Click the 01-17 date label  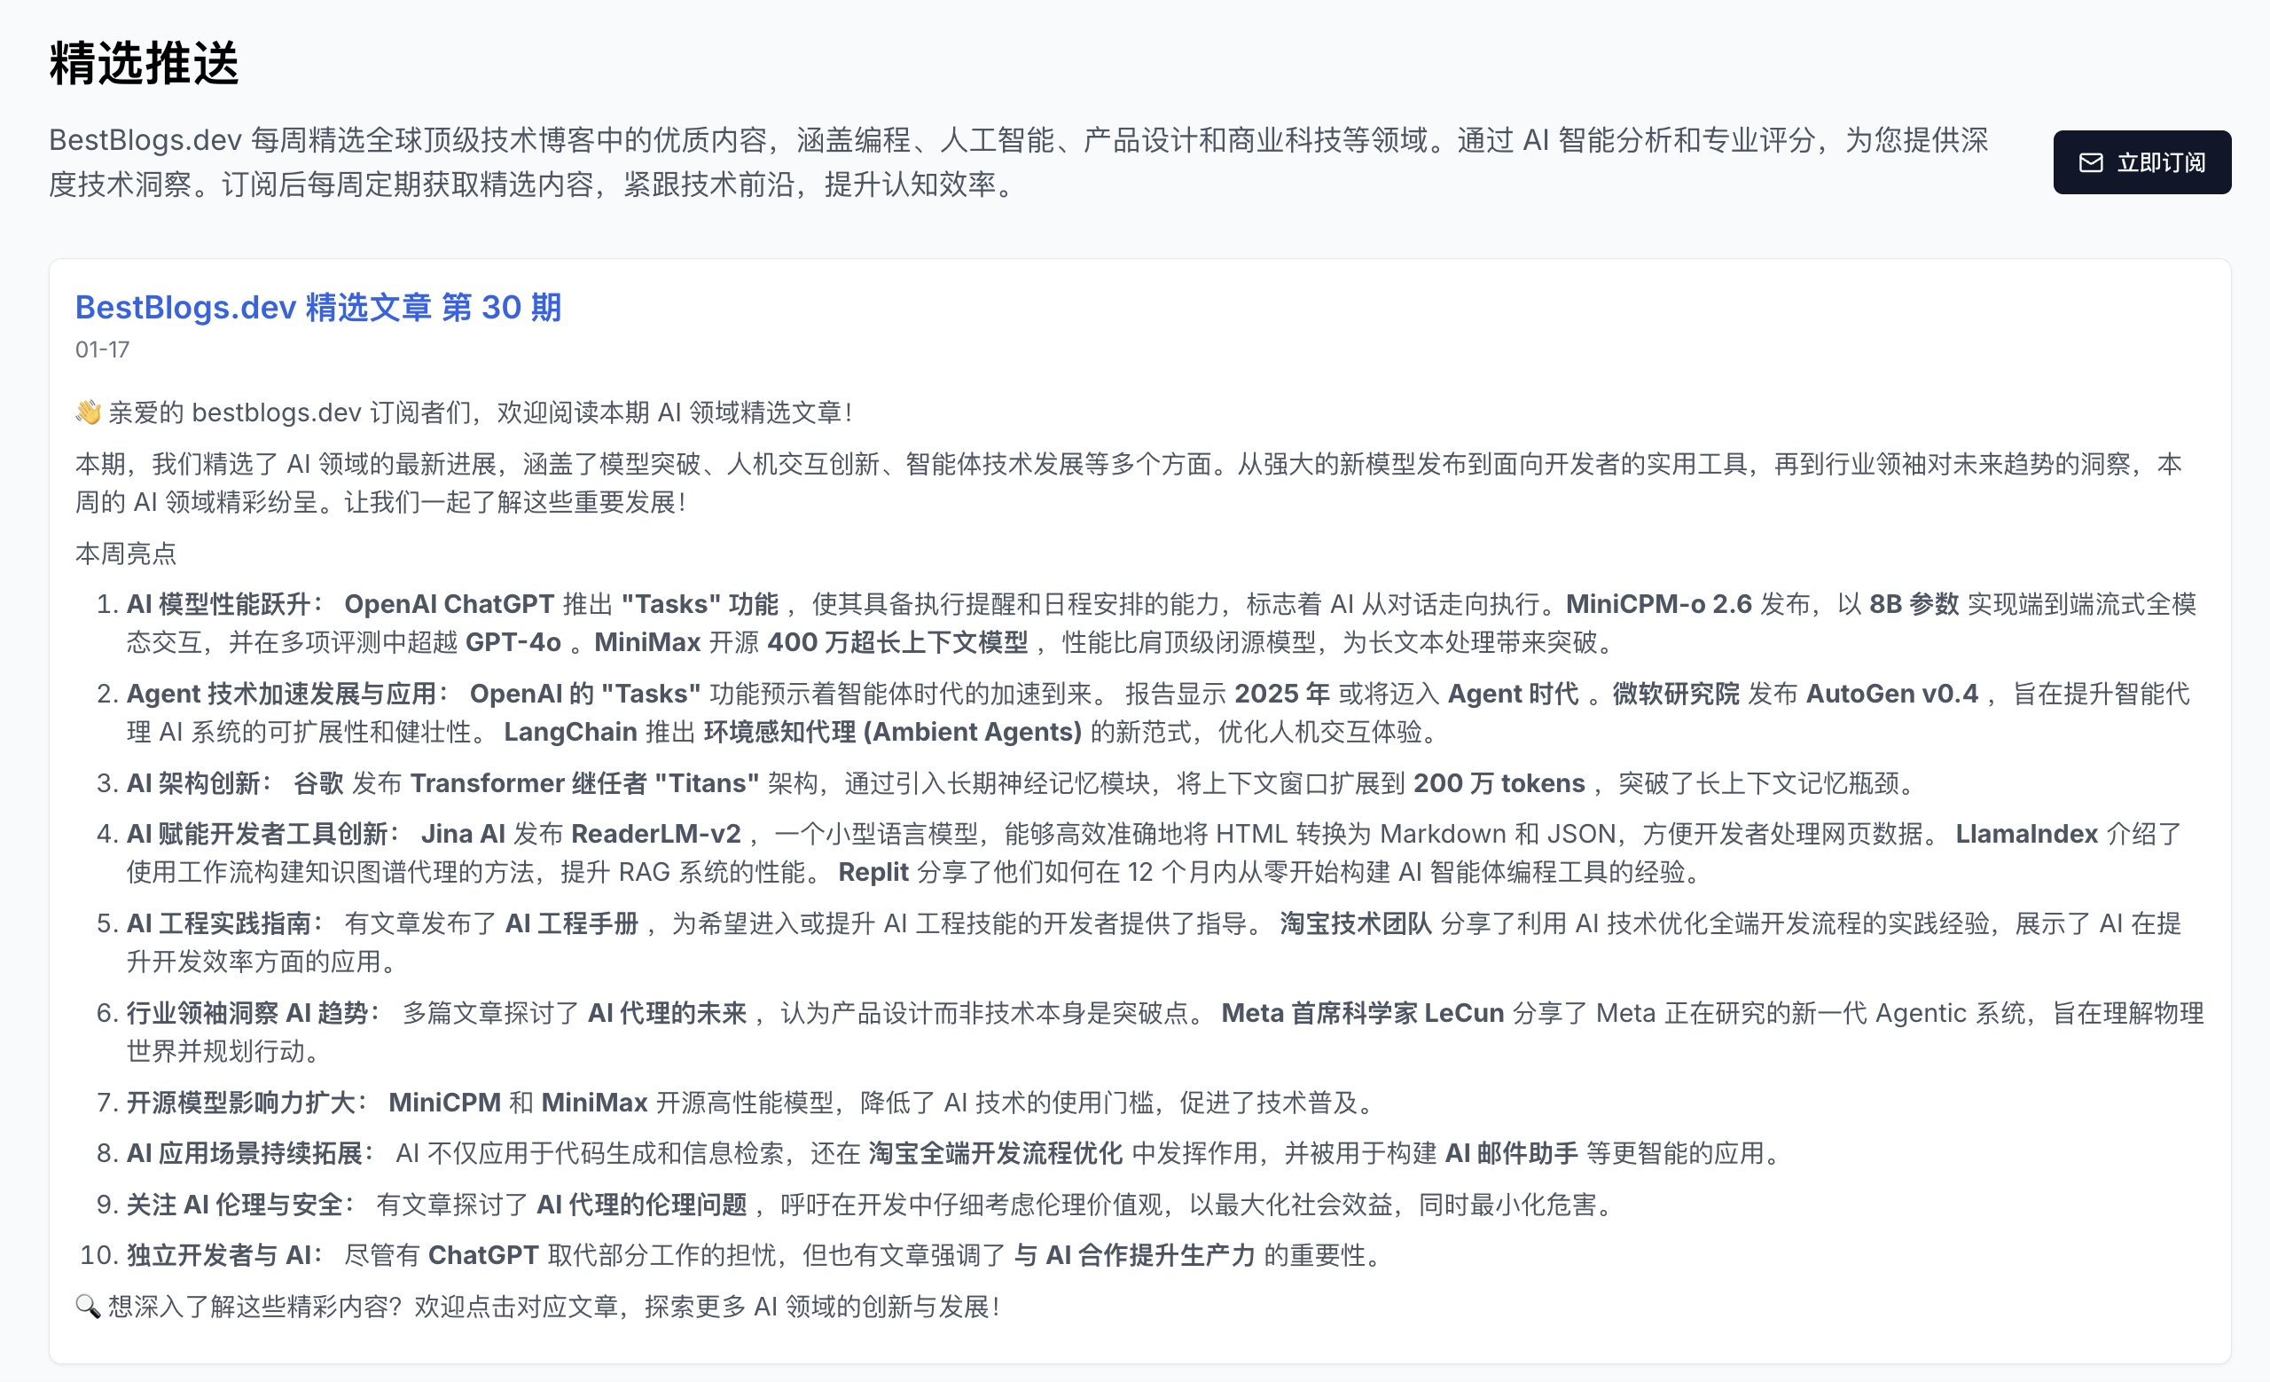[x=102, y=349]
